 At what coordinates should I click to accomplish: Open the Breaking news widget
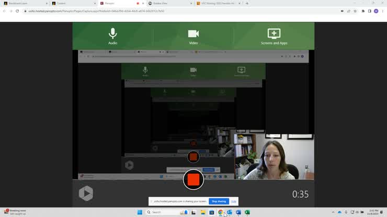point(15,212)
